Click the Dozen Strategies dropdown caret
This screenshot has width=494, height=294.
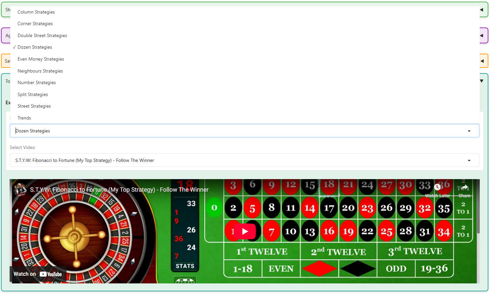[x=469, y=131]
